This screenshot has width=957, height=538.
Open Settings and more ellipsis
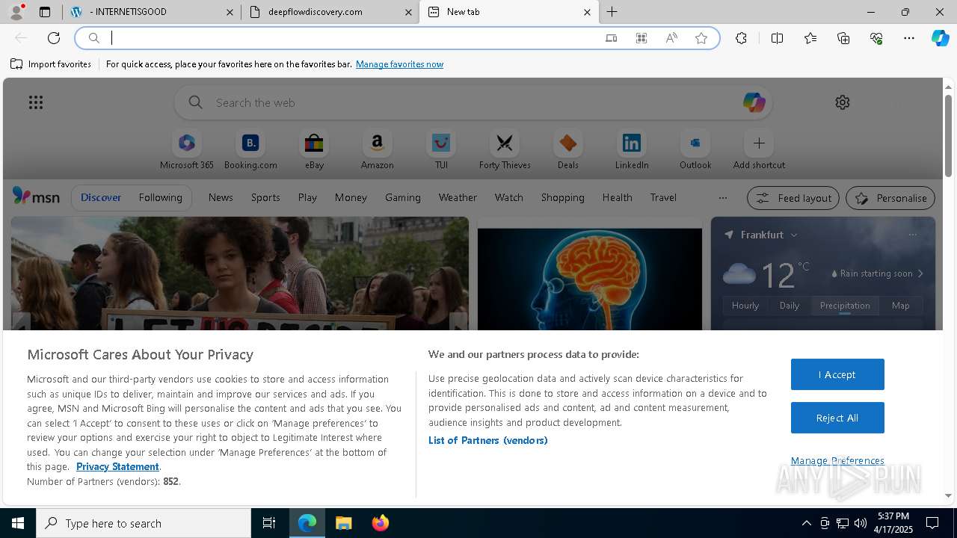click(x=909, y=38)
